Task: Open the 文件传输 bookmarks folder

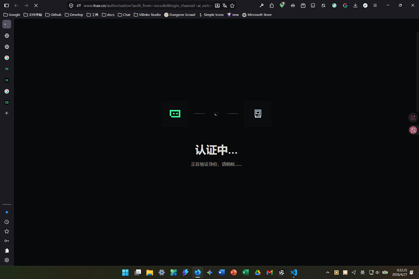Action: pos(33,15)
